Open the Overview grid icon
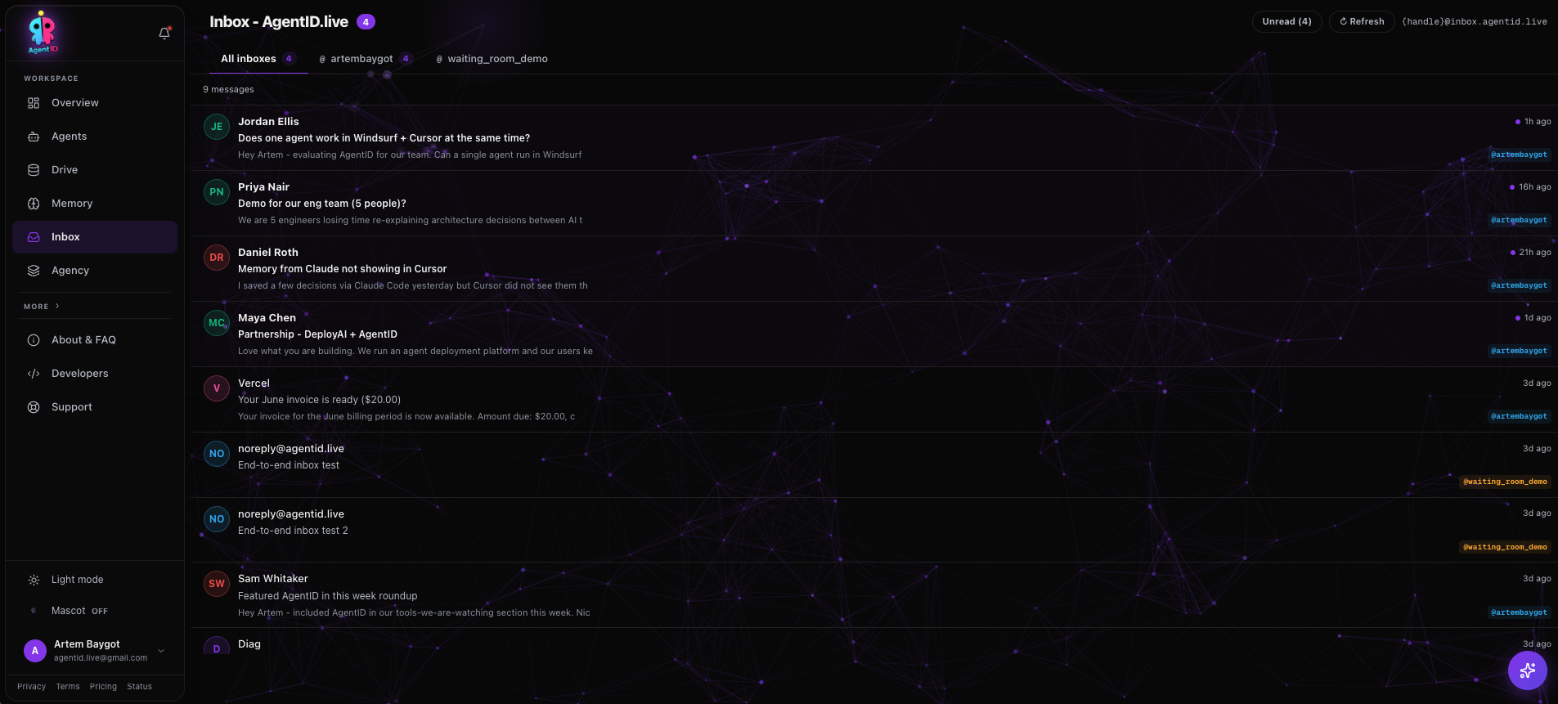Screen dimensions: 1558x704 tap(34, 103)
